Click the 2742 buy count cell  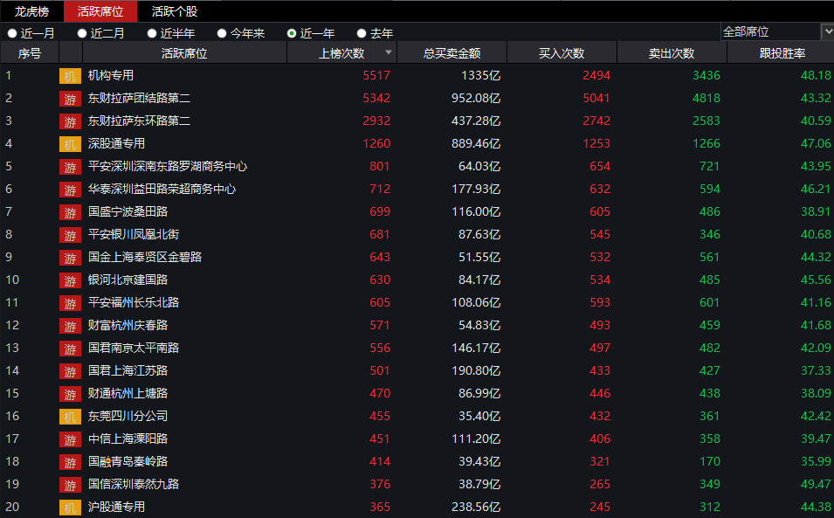pos(596,121)
